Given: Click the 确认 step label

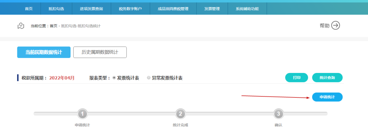Looking at the screenshot, I should coord(279,125).
